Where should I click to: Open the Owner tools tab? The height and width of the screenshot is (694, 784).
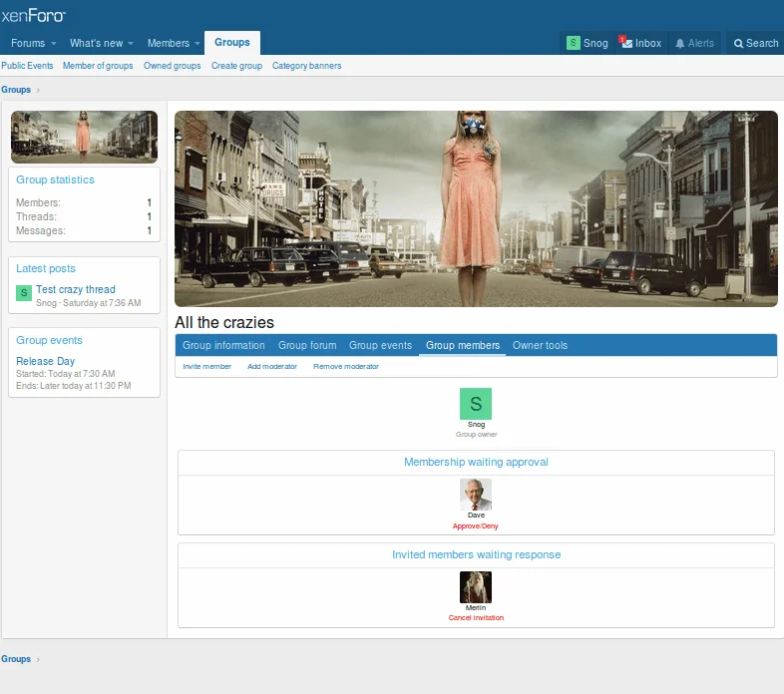point(540,346)
